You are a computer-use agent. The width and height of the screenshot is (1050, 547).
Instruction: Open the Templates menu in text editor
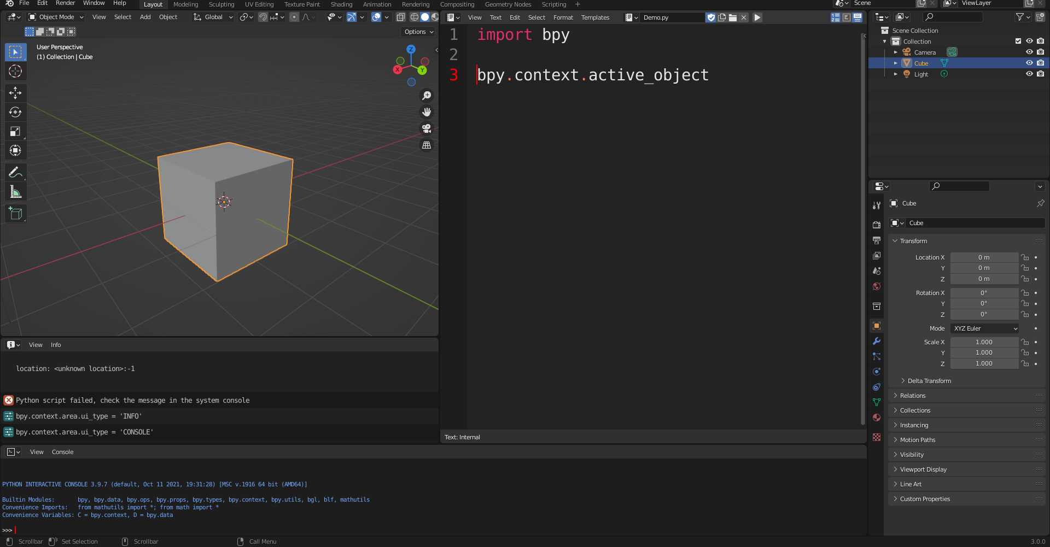click(x=595, y=17)
